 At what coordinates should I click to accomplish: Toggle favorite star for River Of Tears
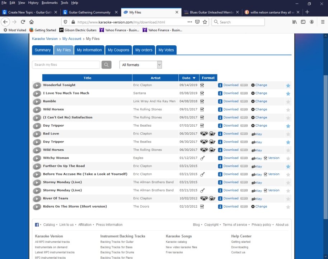(288, 199)
